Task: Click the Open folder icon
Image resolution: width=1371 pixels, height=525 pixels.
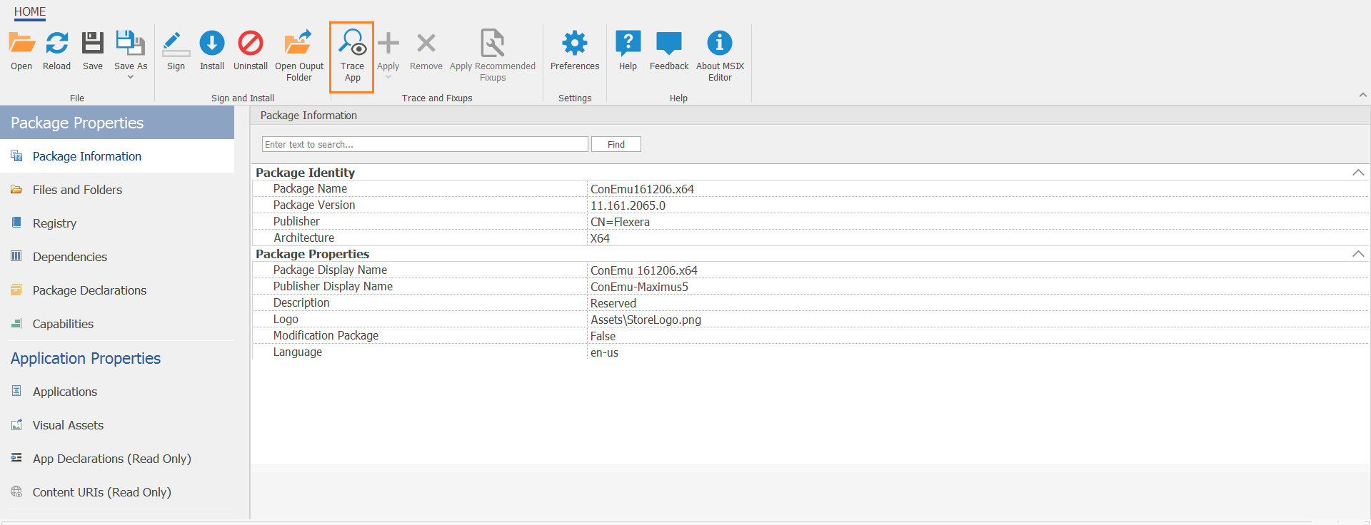Action: (x=21, y=43)
